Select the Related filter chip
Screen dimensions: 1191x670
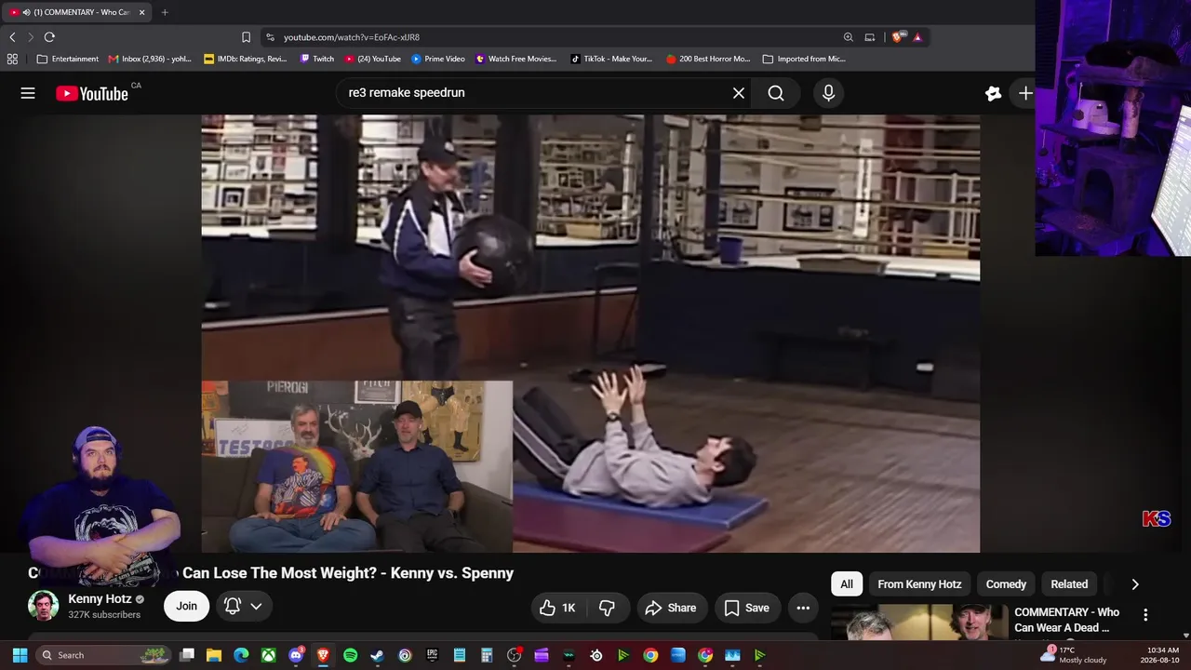(x=1069, y=584)
